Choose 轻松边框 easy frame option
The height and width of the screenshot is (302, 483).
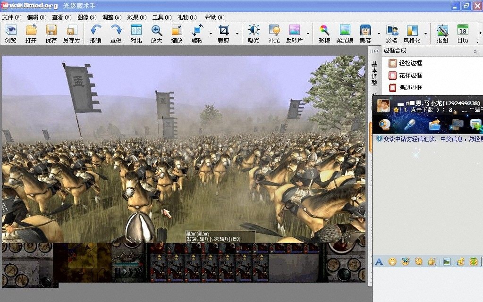[x=408, y=63]
